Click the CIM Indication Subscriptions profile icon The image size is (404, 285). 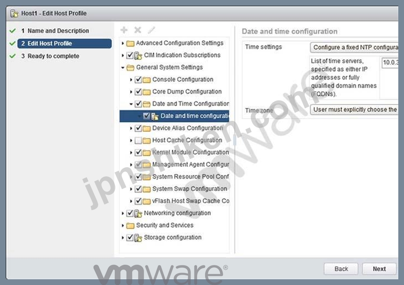coord(138,55)
